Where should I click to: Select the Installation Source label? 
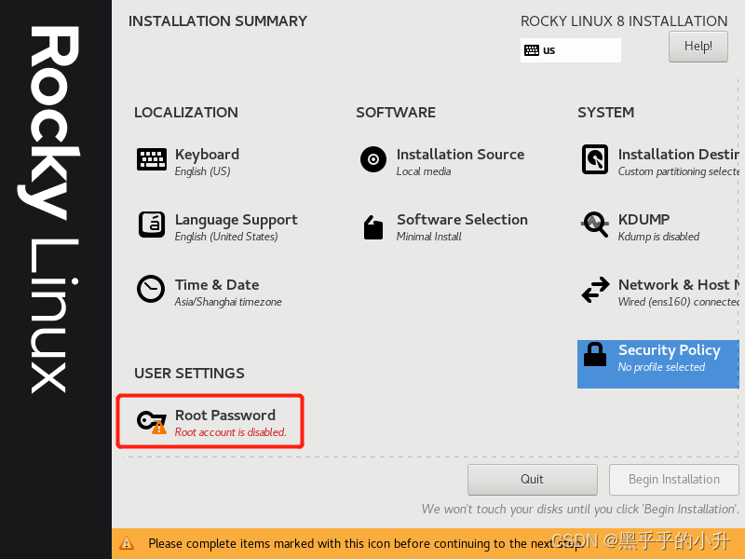pos(460,154)
